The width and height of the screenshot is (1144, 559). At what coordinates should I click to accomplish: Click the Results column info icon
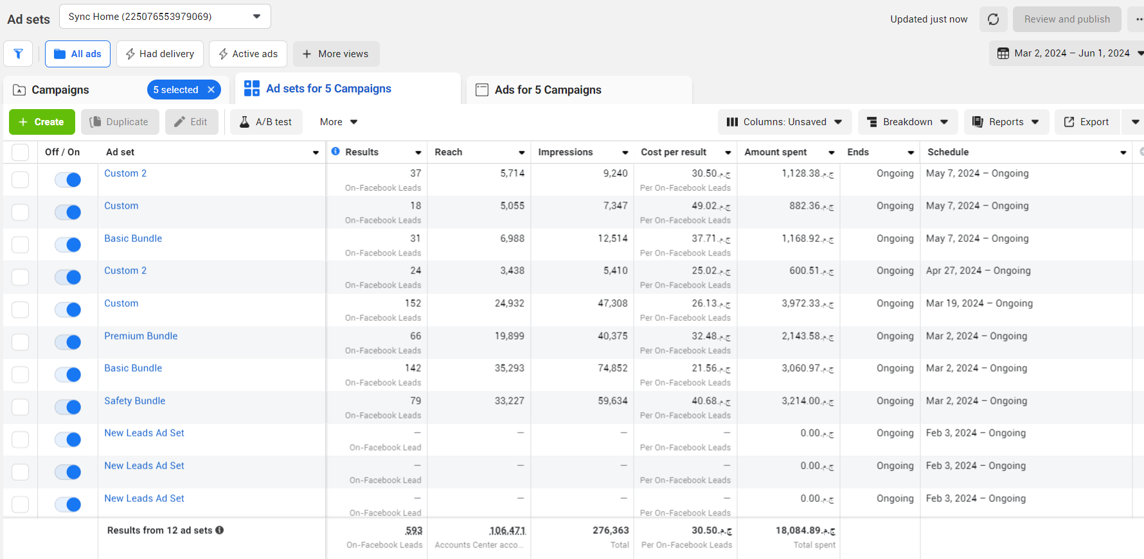point(335,151)
